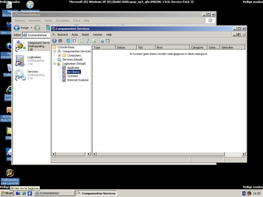Image resolution: width=263 pixels, height=197 pixels.
Task: Sort by the Categorie column header
Action: pos(199,47)
